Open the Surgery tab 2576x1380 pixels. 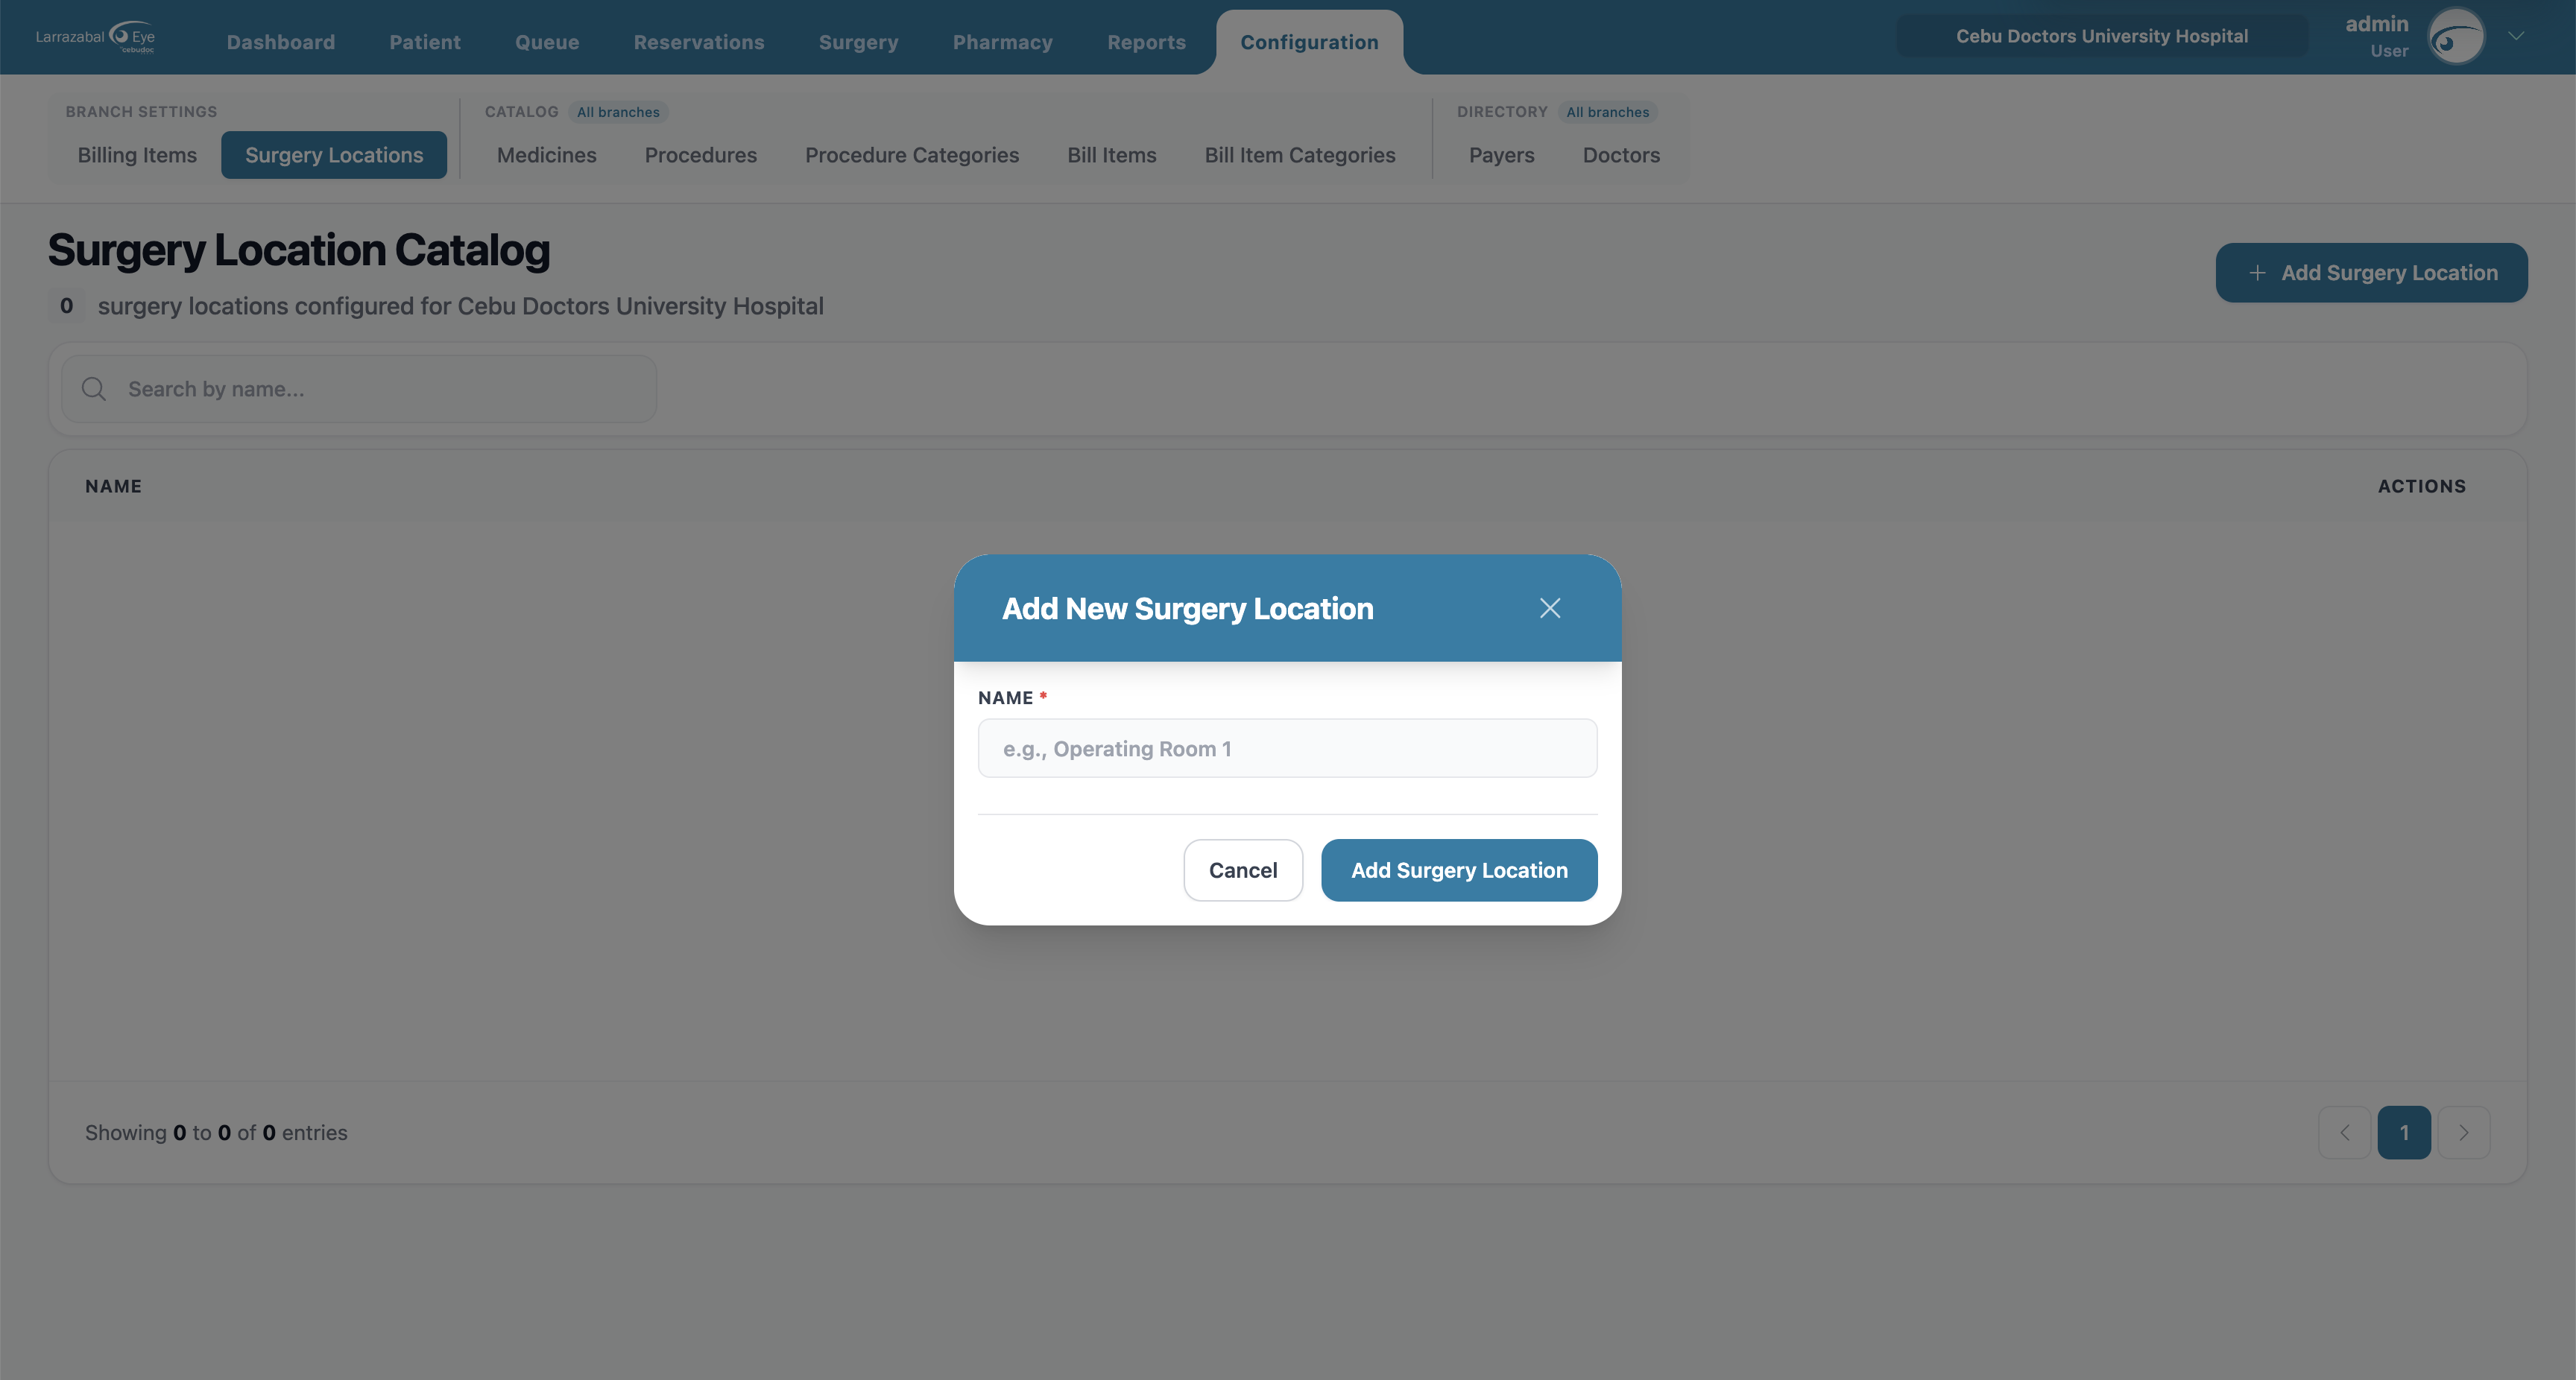tap(858, 42)
